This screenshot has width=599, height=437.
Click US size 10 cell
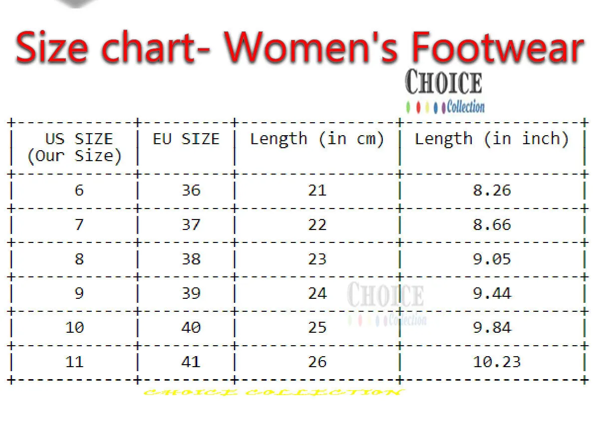click(x=75, y=327)
